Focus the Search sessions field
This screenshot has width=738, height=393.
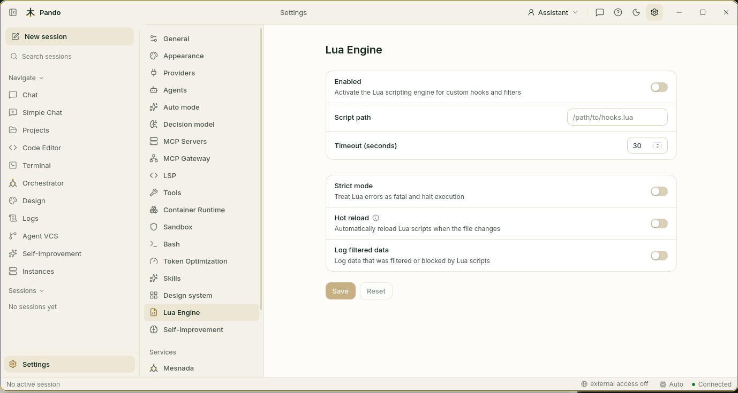(70, 56)
